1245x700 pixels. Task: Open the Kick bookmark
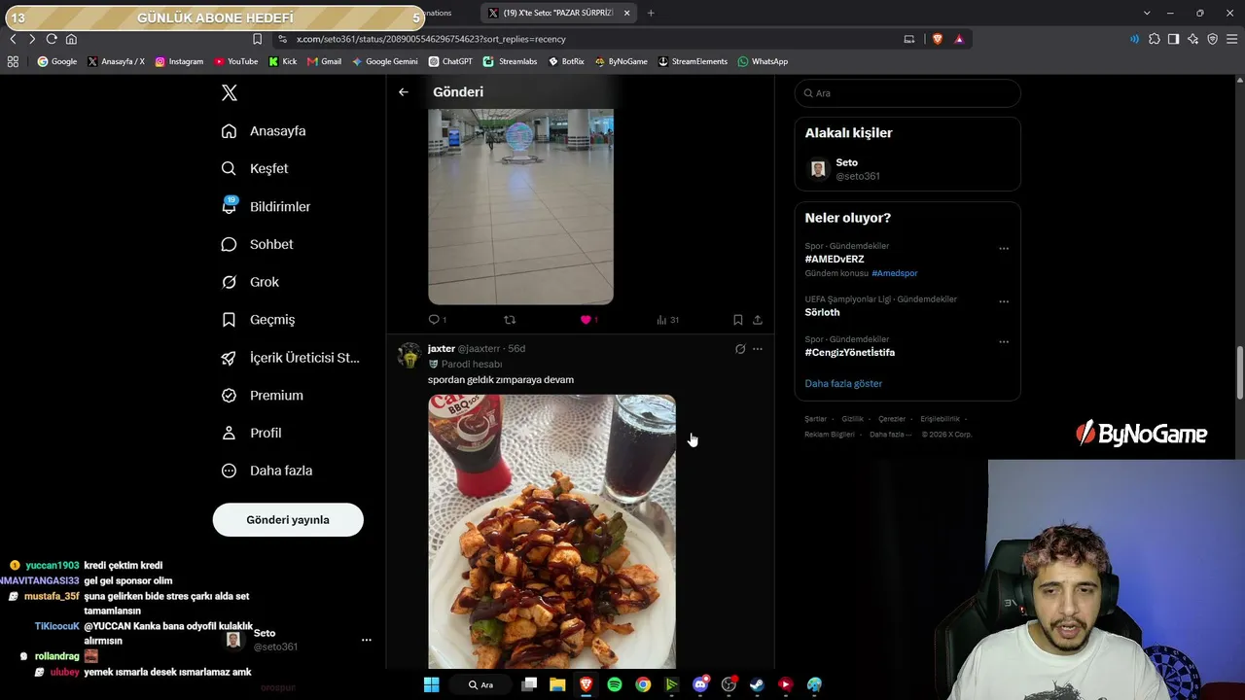tap(283, 61)
